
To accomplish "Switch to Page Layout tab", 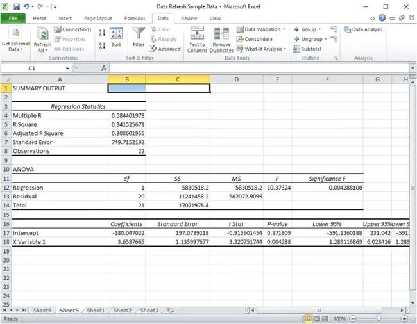I will pos(98,19).
